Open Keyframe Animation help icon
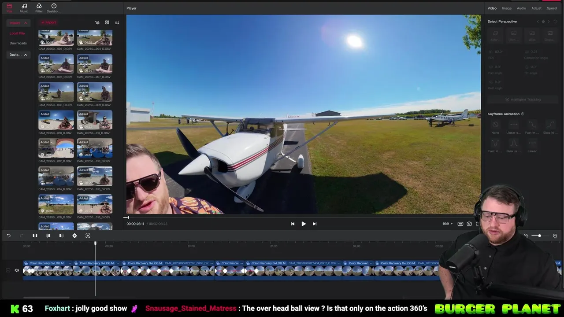This screenshot has height=317, width=564. [x=523, y=114]
